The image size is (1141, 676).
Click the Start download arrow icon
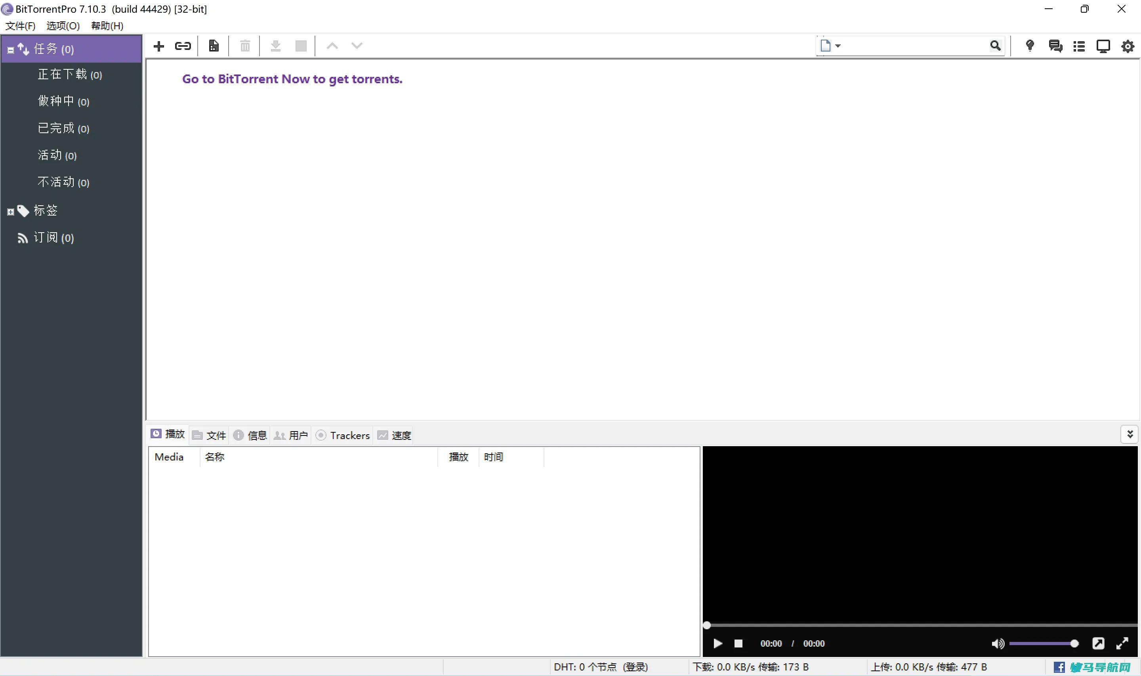pos(275,46)
